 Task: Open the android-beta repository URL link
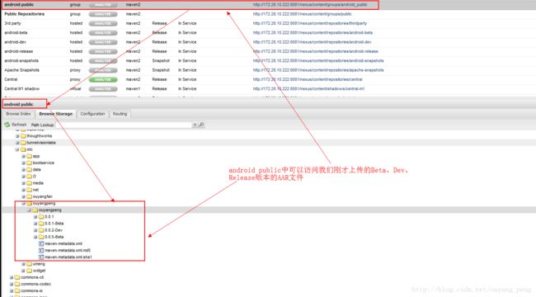pyautogui.click(x=313, y=33)
